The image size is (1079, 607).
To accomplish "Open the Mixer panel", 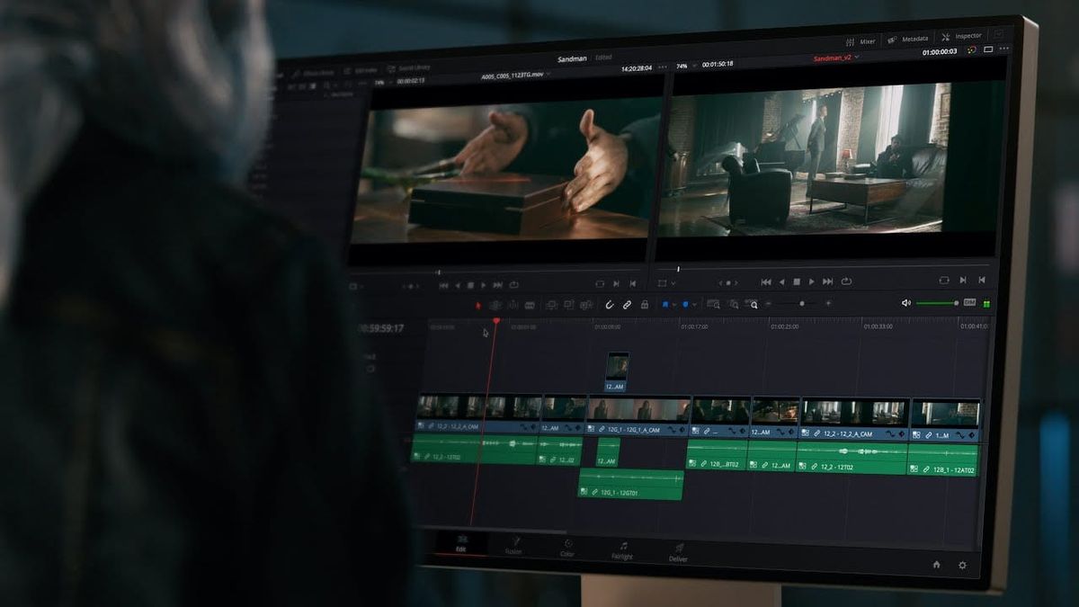I will point(861,40).
